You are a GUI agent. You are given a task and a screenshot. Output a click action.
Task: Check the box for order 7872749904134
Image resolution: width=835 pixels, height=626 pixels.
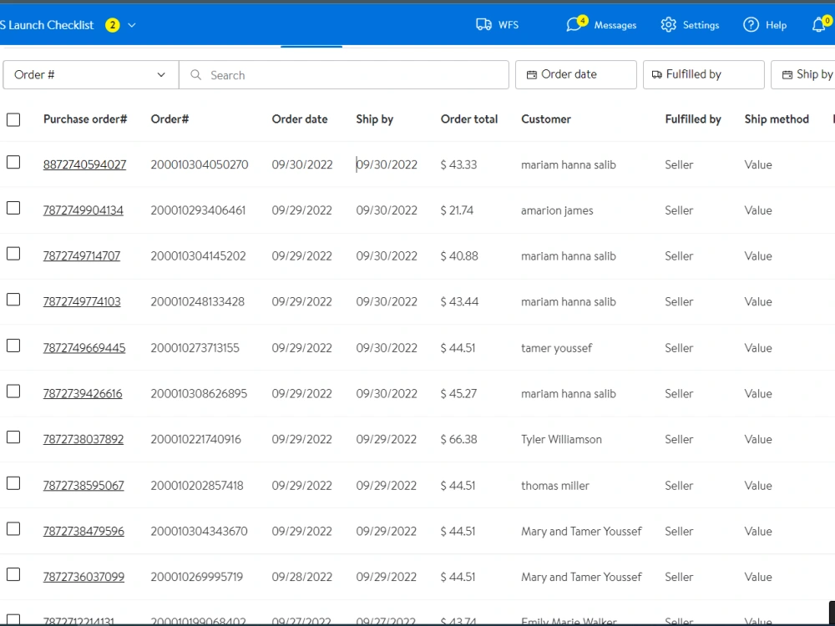[13, 208]
